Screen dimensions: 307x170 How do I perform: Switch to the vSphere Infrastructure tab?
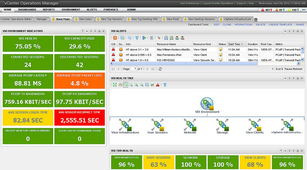(x=235, y=19)
